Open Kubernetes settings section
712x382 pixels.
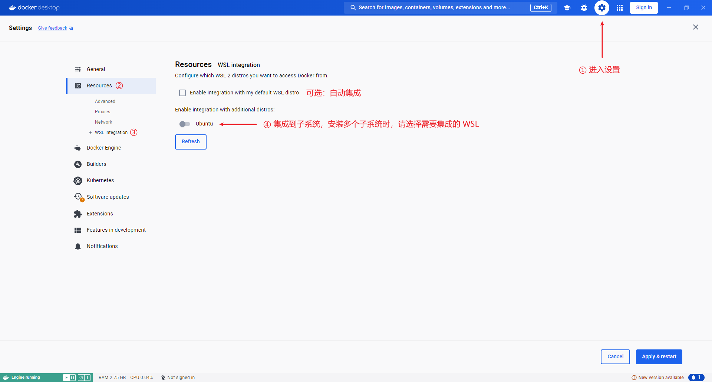tap(100, 181)
